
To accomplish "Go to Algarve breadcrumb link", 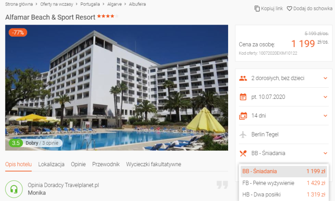I will pyautogui.click(x=114, y=4).
